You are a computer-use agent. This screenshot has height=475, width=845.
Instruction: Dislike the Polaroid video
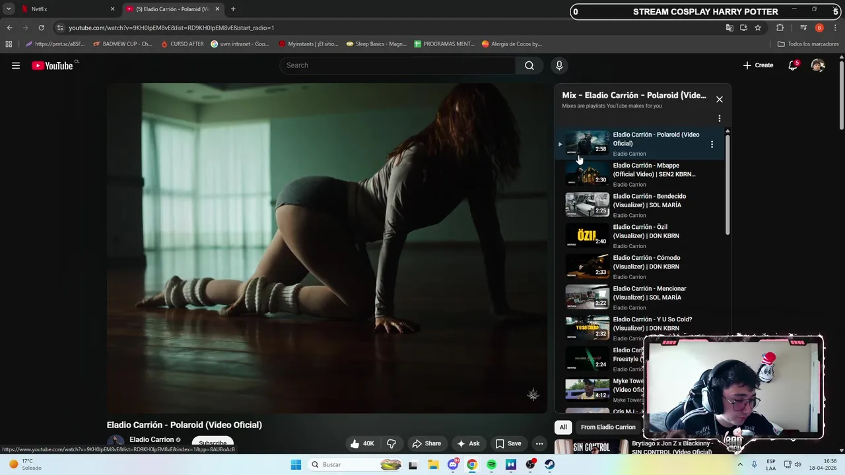(x=391, y=443)
